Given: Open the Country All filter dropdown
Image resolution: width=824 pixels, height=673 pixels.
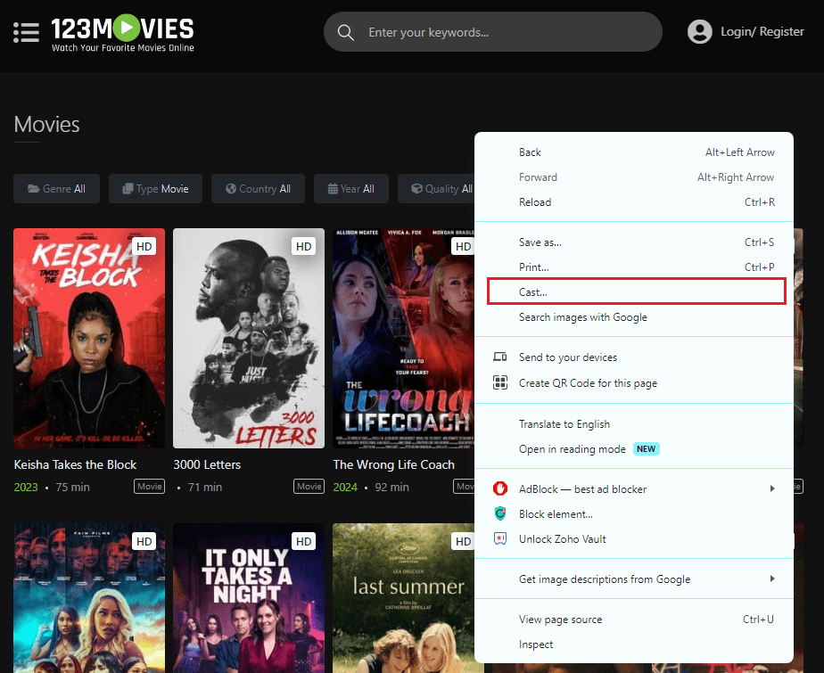Looking at the screenshot, I should click(x=258, y=189).
